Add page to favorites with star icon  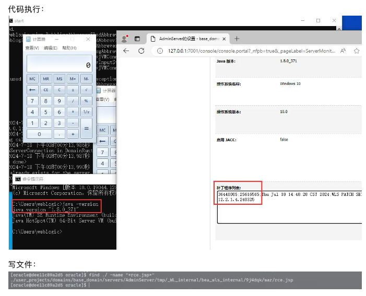pyautogui.click(x=357, y=51)
